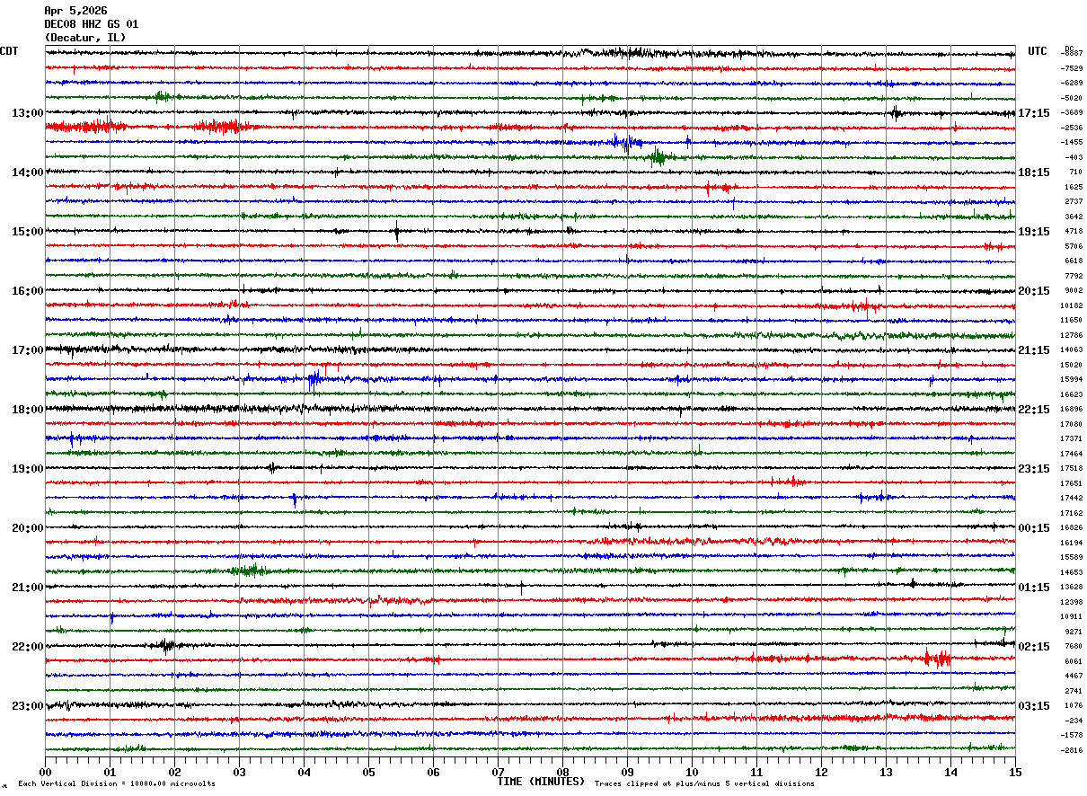
Task: Click the location text "(Decatur, IL)"
Action: (85, 38)
